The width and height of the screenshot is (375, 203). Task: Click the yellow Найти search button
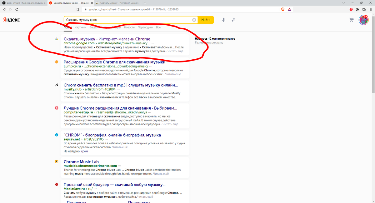206,20
